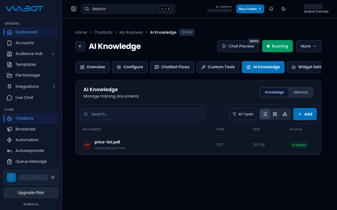Open File Manager in sidebar
Screen dimensions: 337x210
click(x=31, y=75)
